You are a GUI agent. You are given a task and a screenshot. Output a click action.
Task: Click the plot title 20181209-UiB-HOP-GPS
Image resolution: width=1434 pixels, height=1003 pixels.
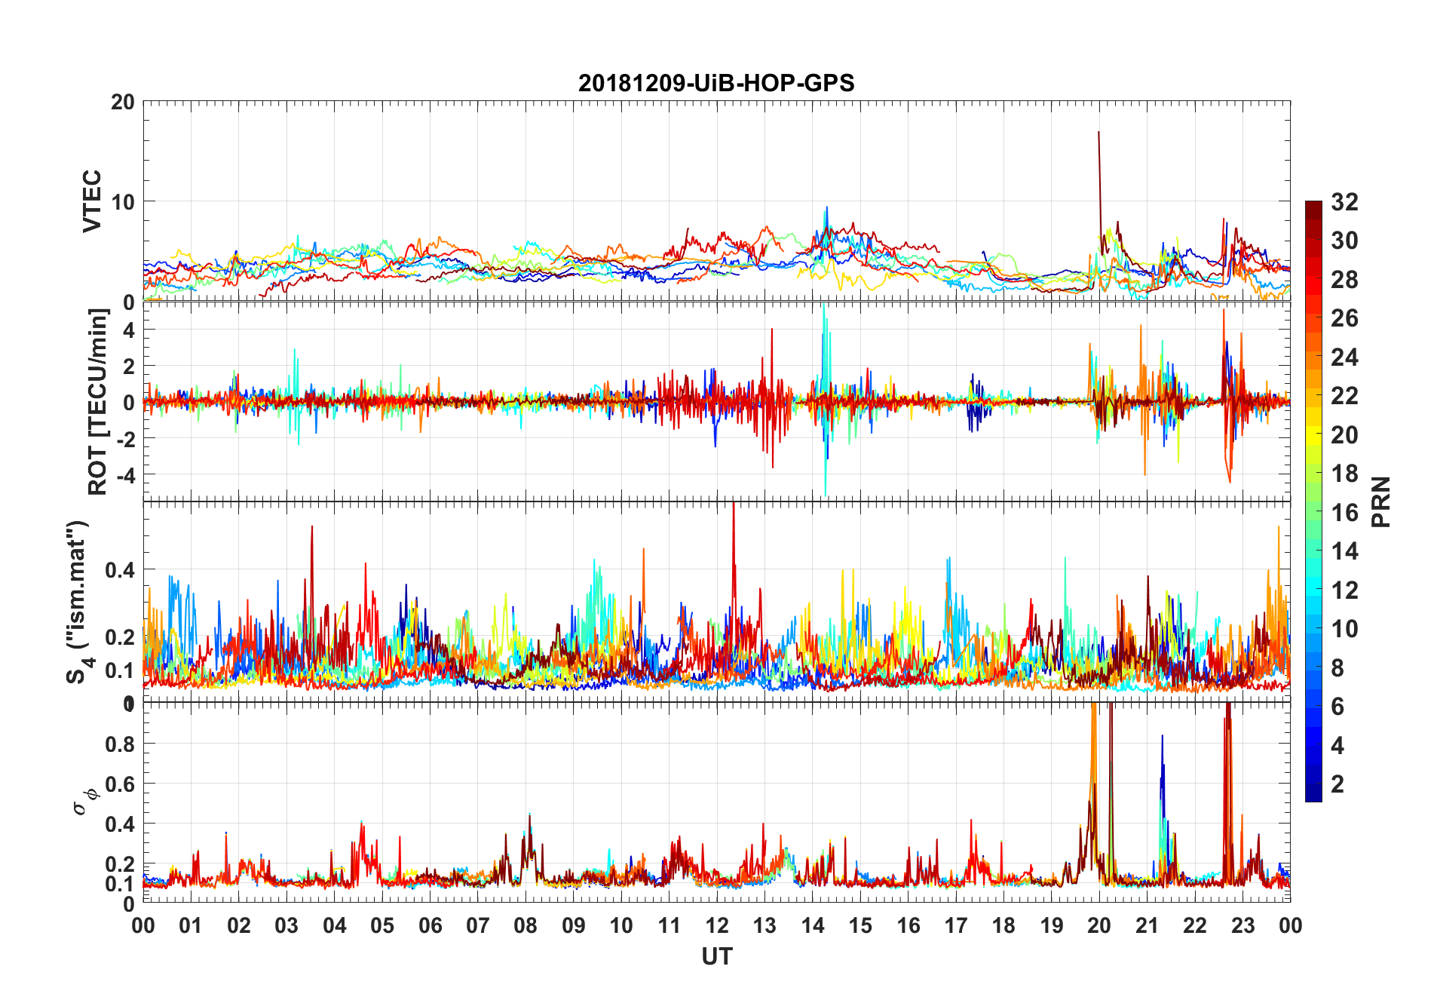tap(716, 83)
